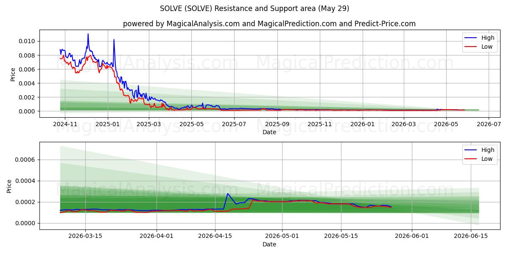
Task: Click the 2026-07 date tick label
Action: tap(489, 124)
